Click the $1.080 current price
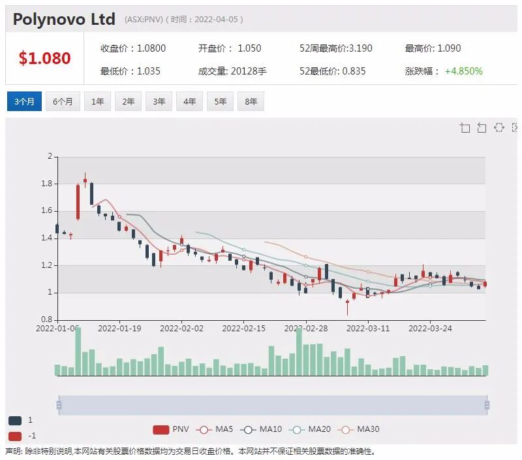 (x=44, y=58)
